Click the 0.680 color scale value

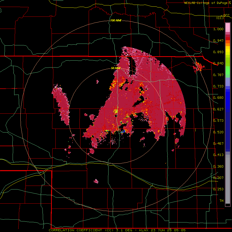tap(218, 98)
